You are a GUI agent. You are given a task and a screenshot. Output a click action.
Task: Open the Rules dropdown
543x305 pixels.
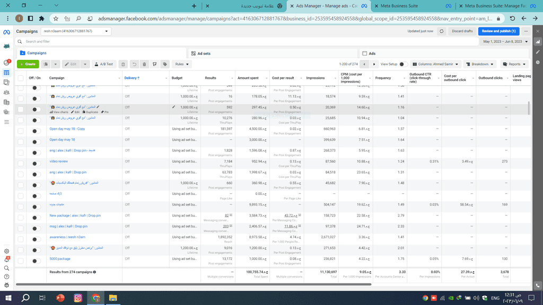coord(181,64)
